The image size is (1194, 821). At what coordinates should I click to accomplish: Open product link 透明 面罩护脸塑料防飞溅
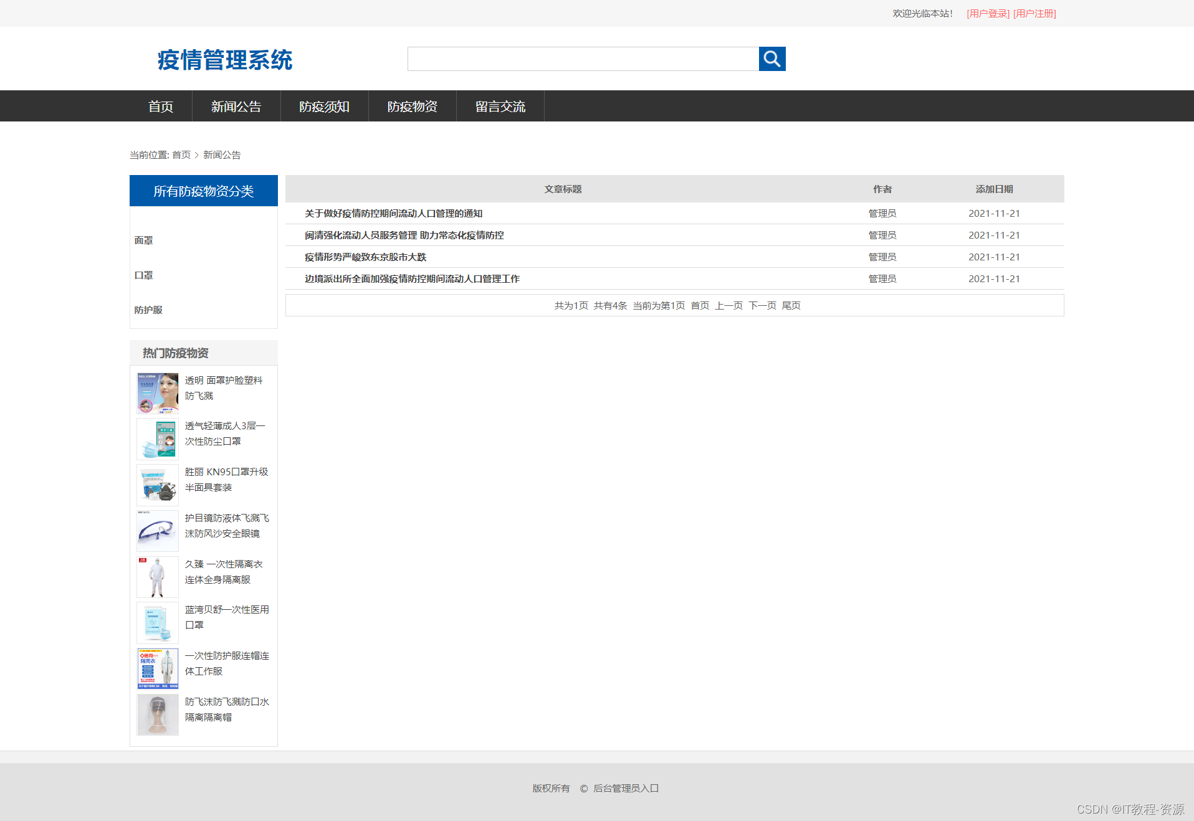(224, 388)
